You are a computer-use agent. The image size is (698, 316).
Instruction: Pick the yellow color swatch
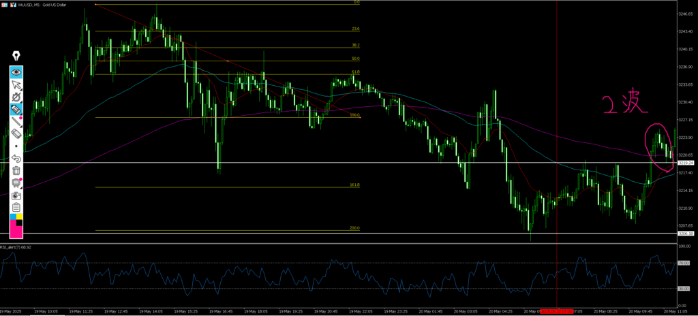(19, 217)
